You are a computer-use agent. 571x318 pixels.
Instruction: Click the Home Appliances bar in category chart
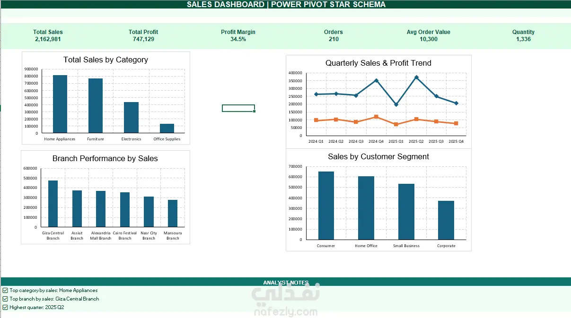click(x=60, y=104)
